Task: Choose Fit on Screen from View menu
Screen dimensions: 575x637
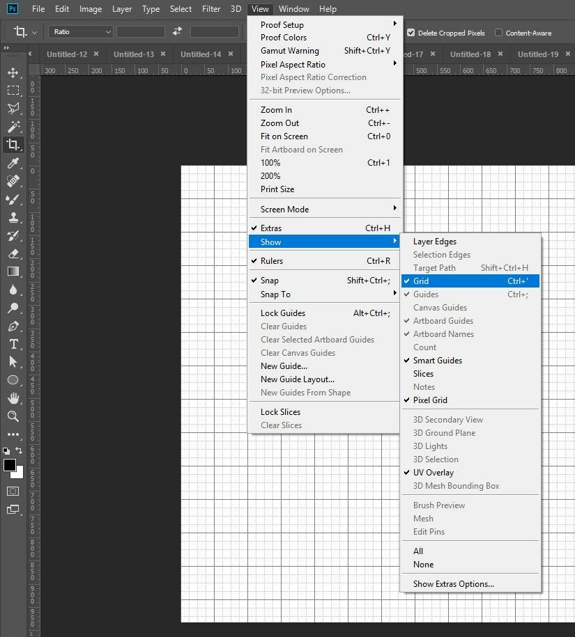Action: click(x=284, y=136)
